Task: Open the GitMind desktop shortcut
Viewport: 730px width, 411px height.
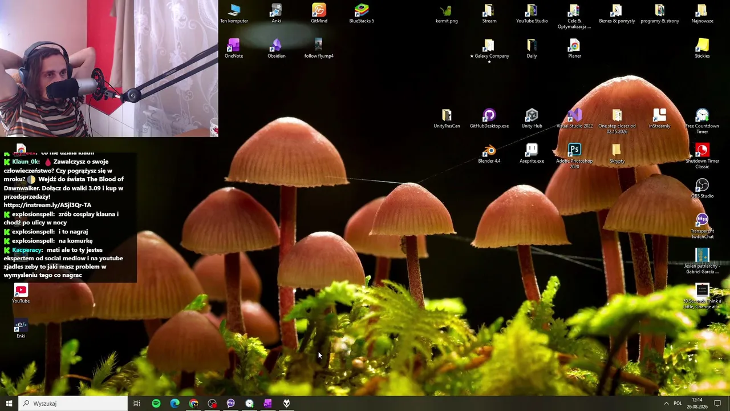Action: point(319,14)
